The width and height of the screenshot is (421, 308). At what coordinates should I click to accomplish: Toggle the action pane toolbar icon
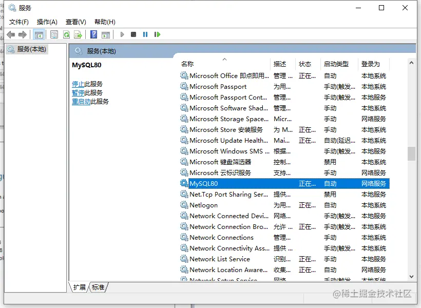coord(106,34)
